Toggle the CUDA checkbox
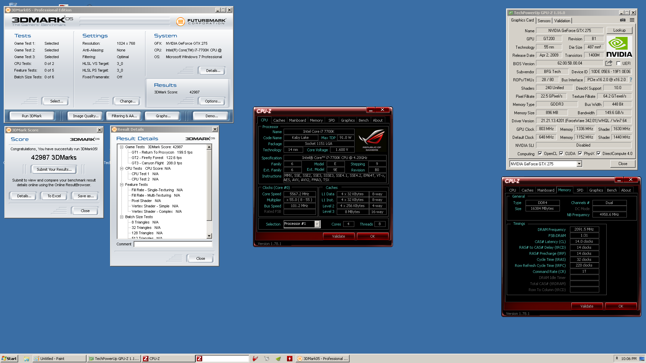This screenshot has height=363, width=646. (x=561, y=154)
